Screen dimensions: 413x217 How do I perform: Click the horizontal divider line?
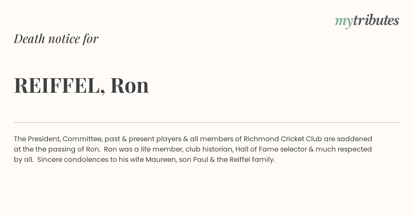pyautogui.click(x=206, y=122)
